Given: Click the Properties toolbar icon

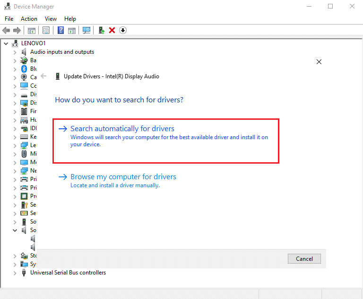Looking at the screenshot, I should pyautogui.click(x=46, y=30).
